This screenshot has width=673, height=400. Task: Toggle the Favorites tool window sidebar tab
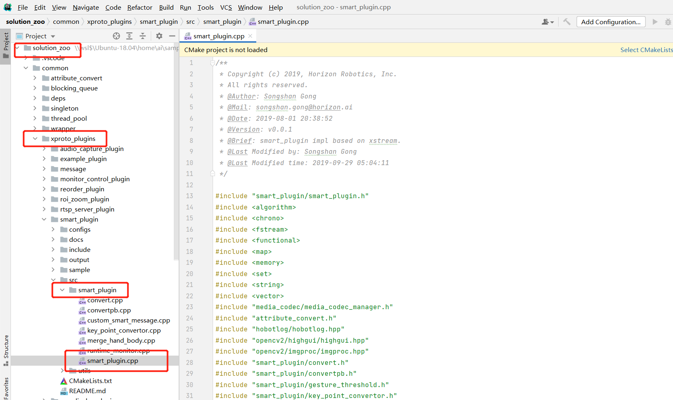[x=6, y=388]
